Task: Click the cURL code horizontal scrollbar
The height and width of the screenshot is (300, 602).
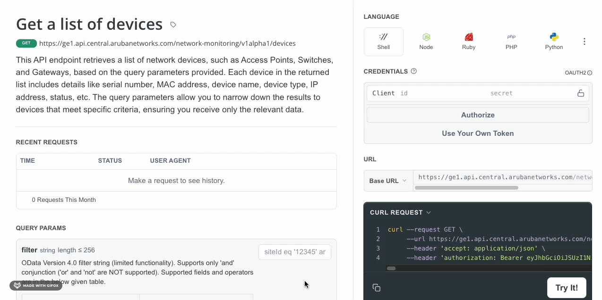Action: tap(391, 268)
